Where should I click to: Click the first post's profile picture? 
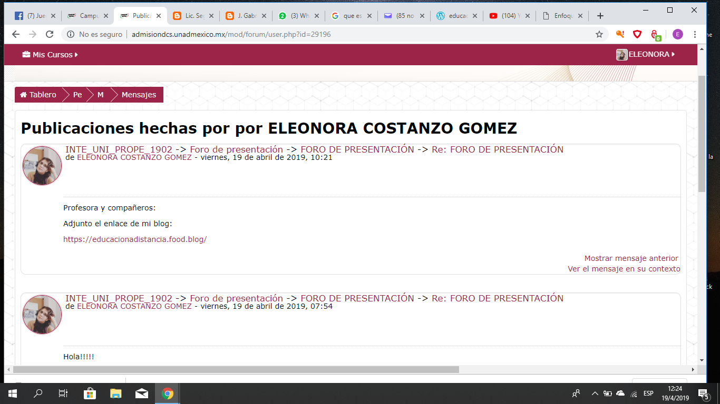point(42,166)
